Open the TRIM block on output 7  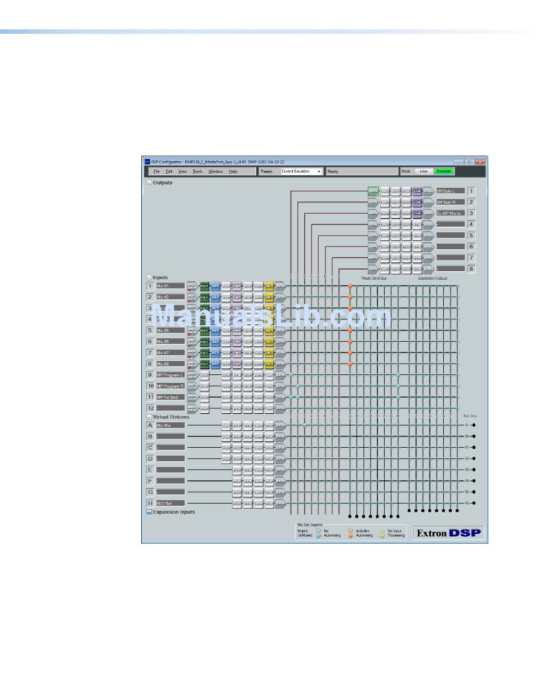[373, 258]
